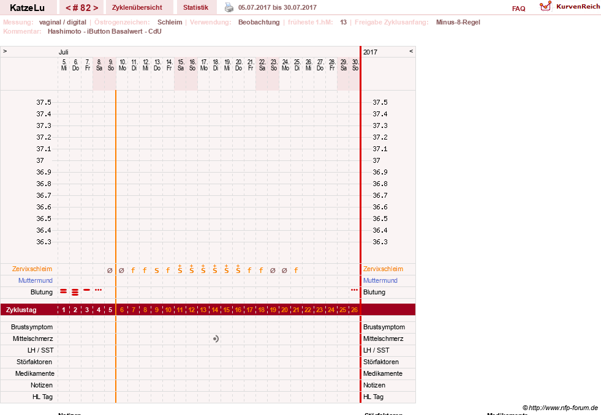Click the spotting dots on cycle day 4
The height and width of the screenshot is (415, 601).
[x=99, y=290]
